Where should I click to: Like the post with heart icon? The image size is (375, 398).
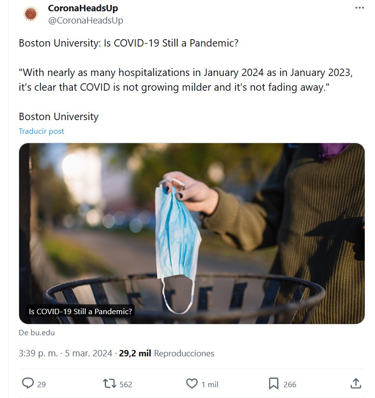point(192,384)
